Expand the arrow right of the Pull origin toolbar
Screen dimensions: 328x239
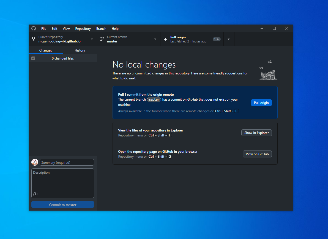coord(229,39)
